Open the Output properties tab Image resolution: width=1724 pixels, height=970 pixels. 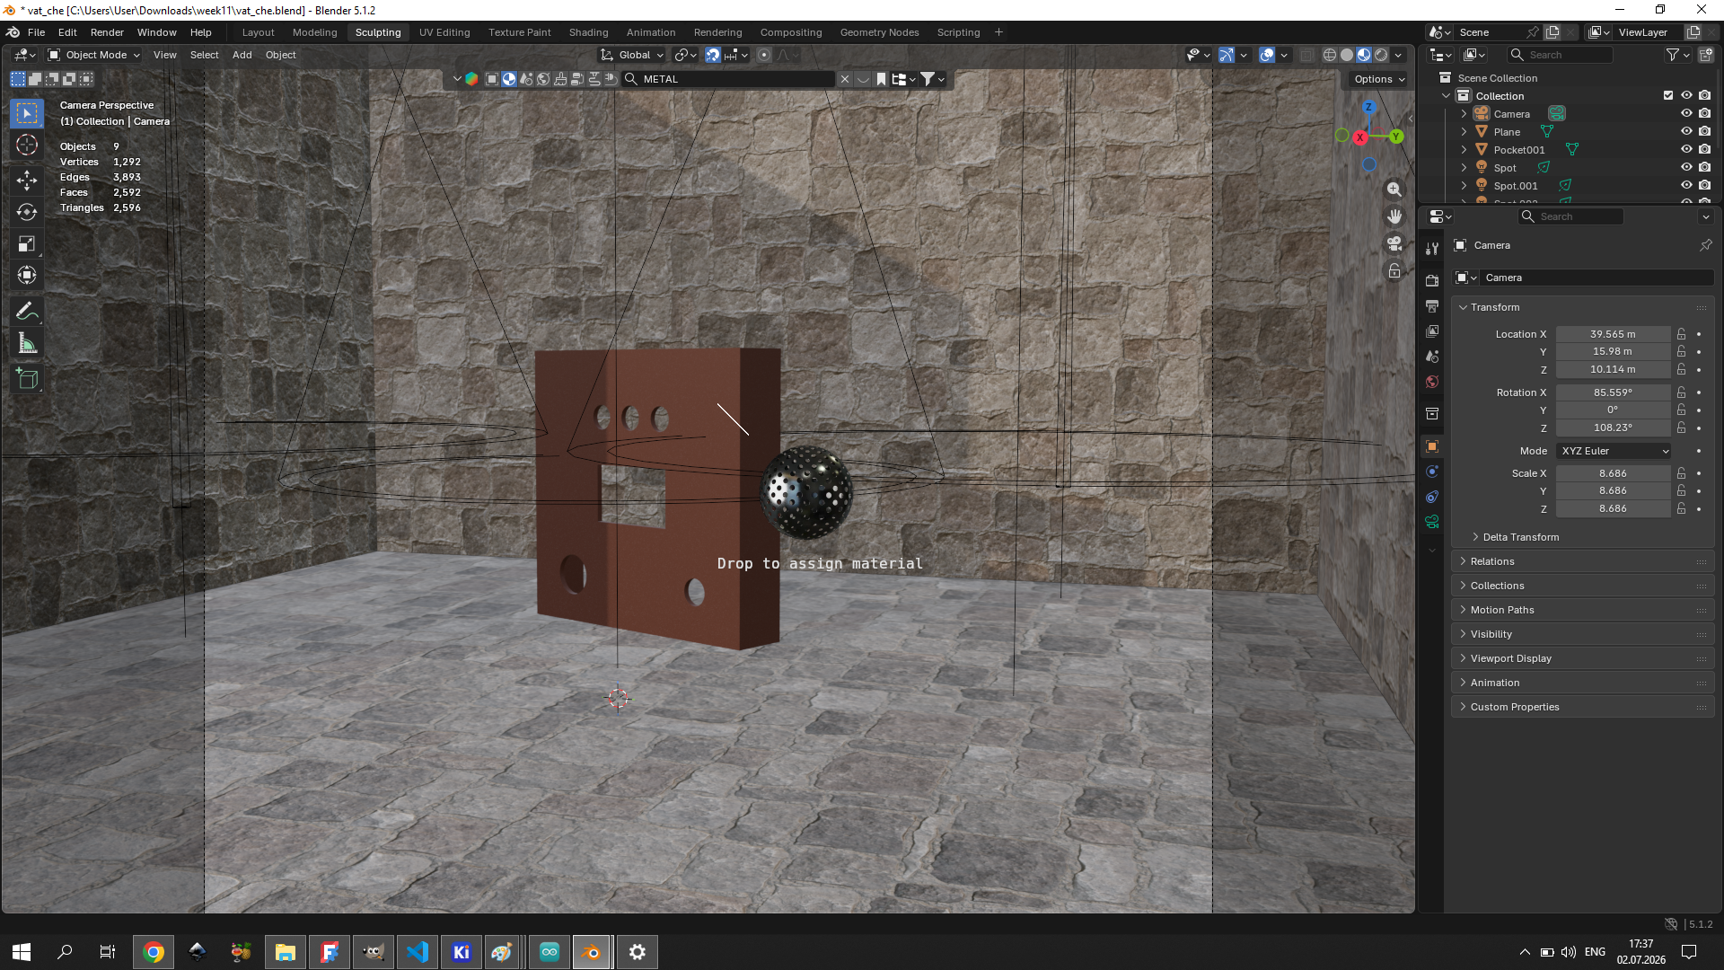1432,306
